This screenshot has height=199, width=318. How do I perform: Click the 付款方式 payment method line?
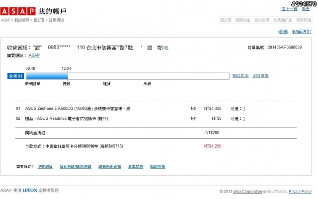pos(74,146)
